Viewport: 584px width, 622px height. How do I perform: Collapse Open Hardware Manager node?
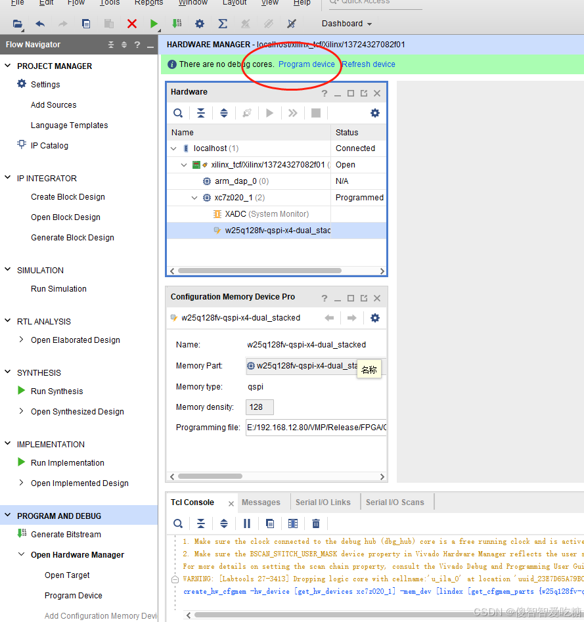coord(22,554)
